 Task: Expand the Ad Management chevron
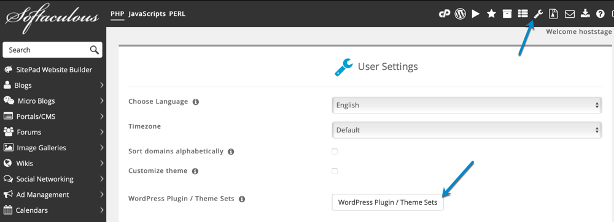(101, 194)
